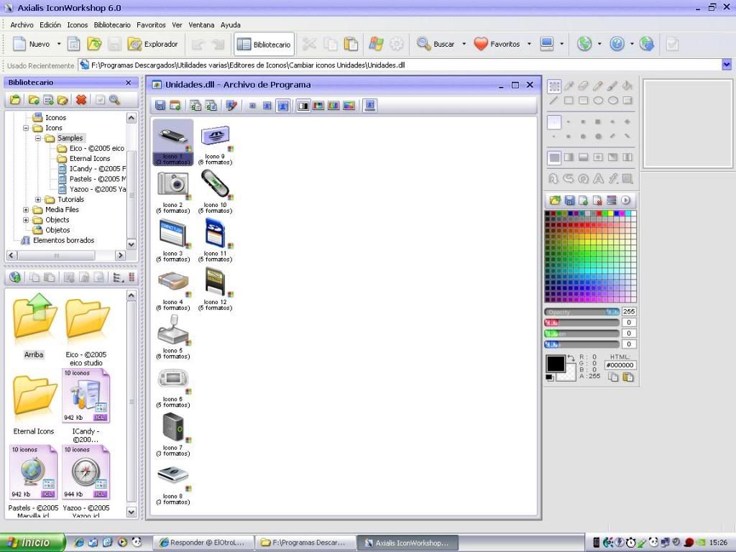Select Icono 7 black drive icon
The height and width of the screenshot is (552, 736).
tap(173, 435)
